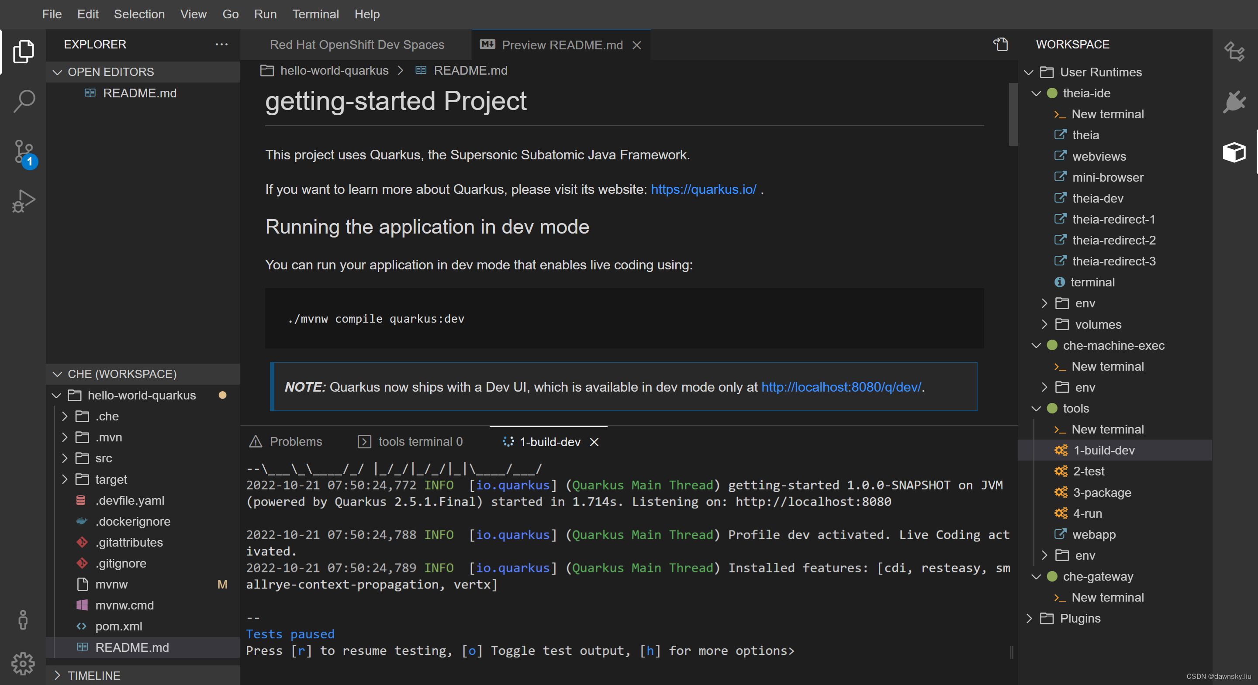
Task: Open the Terminal menu
Action: point(315,14)
